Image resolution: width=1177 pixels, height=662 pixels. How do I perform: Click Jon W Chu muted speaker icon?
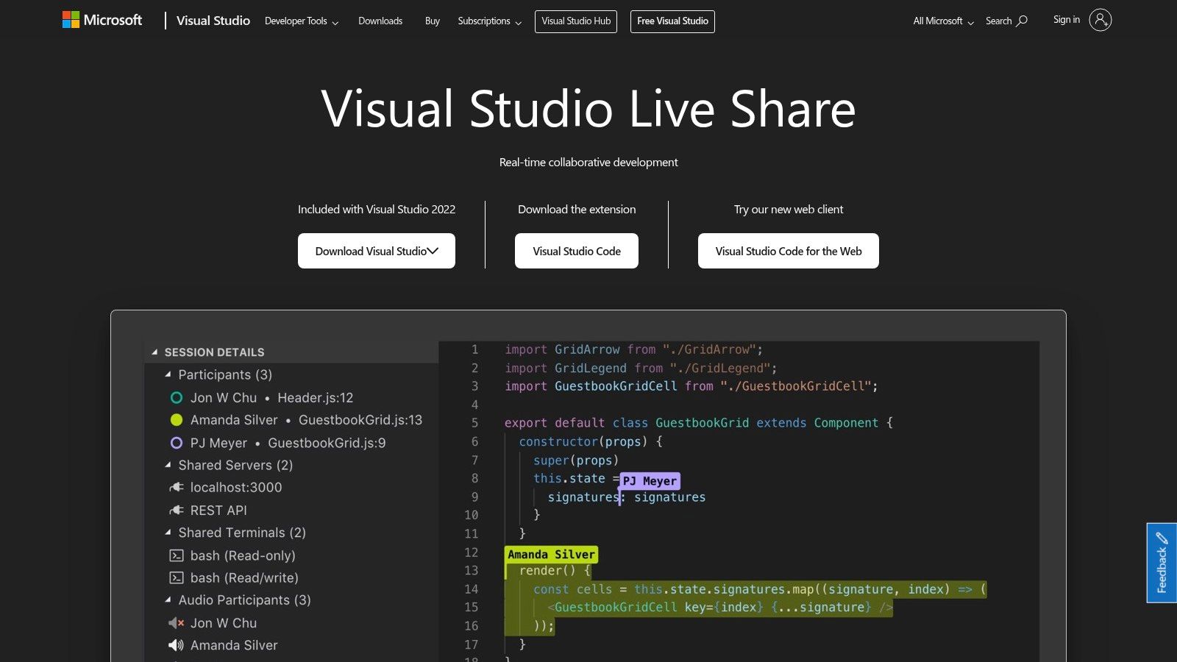[x=177, y=623]
